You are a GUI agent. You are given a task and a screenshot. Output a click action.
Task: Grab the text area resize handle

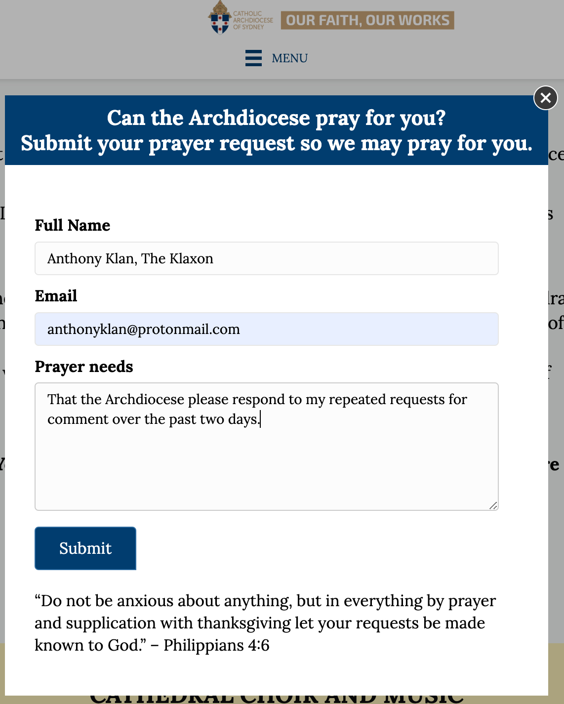pos(493,505)
